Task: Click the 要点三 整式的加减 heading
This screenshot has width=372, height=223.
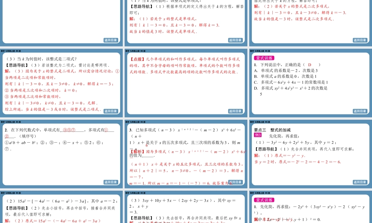Action: tap(272, 130)
